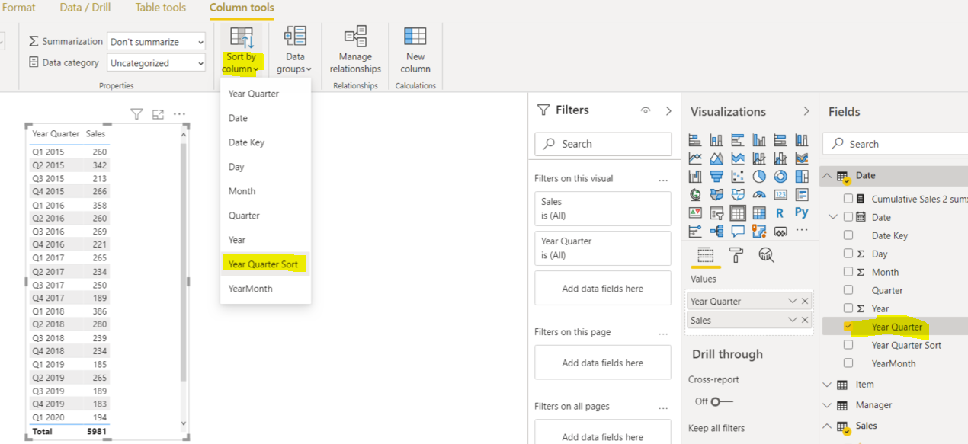Select the card (123) visualization
The height and width of the screenshot is (444, 968).
pos(780,195)
